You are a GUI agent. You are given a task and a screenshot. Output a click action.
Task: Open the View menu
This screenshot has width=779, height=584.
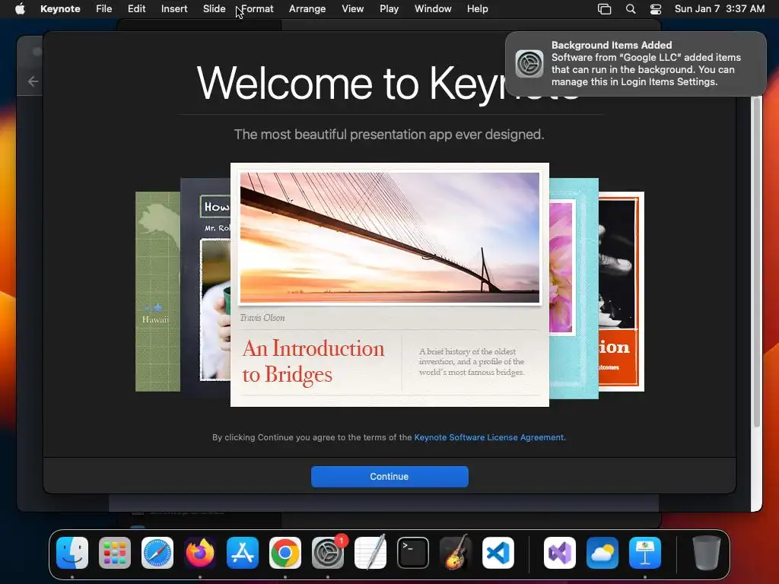[x=353, y=9]
